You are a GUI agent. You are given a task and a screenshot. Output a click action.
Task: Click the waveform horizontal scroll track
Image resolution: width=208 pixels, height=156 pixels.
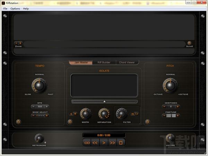pos(104,44)
